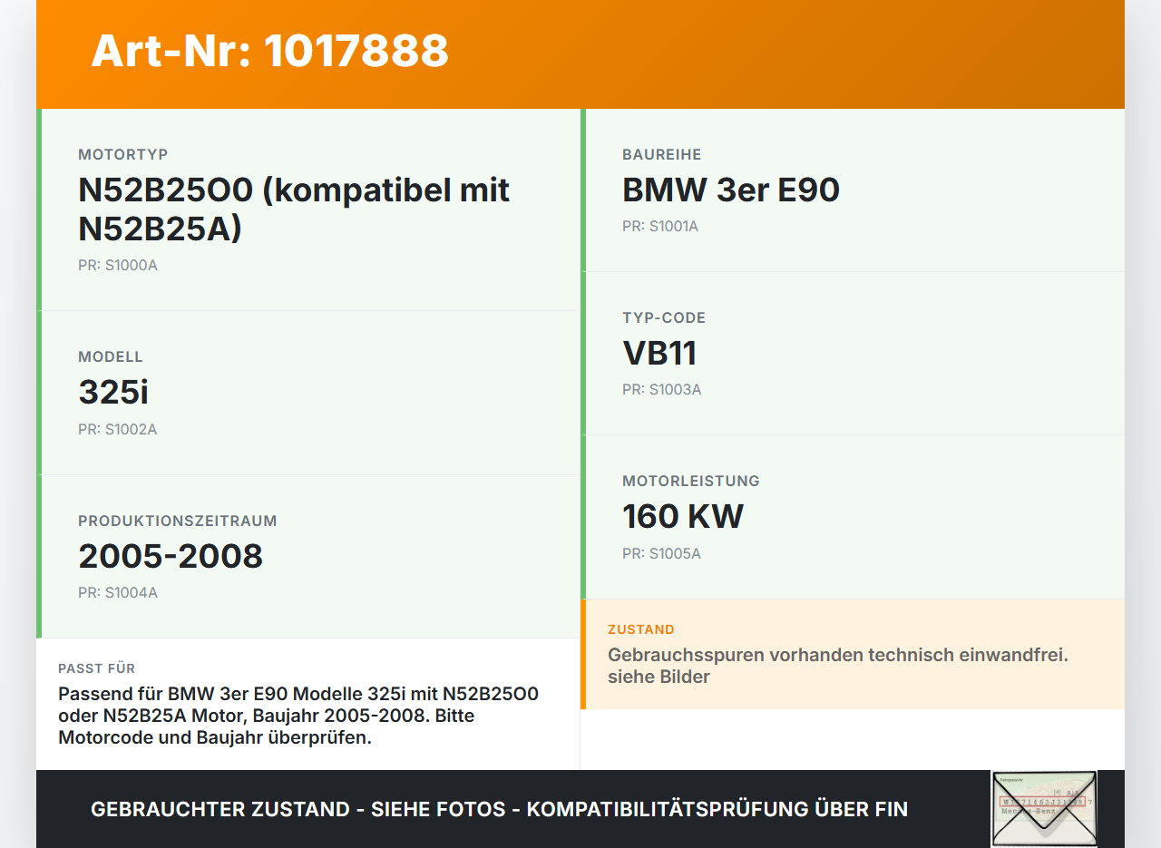Click the PRODUKTIONSZEITRAUM label
The image size is (1161, 848).
178,521
